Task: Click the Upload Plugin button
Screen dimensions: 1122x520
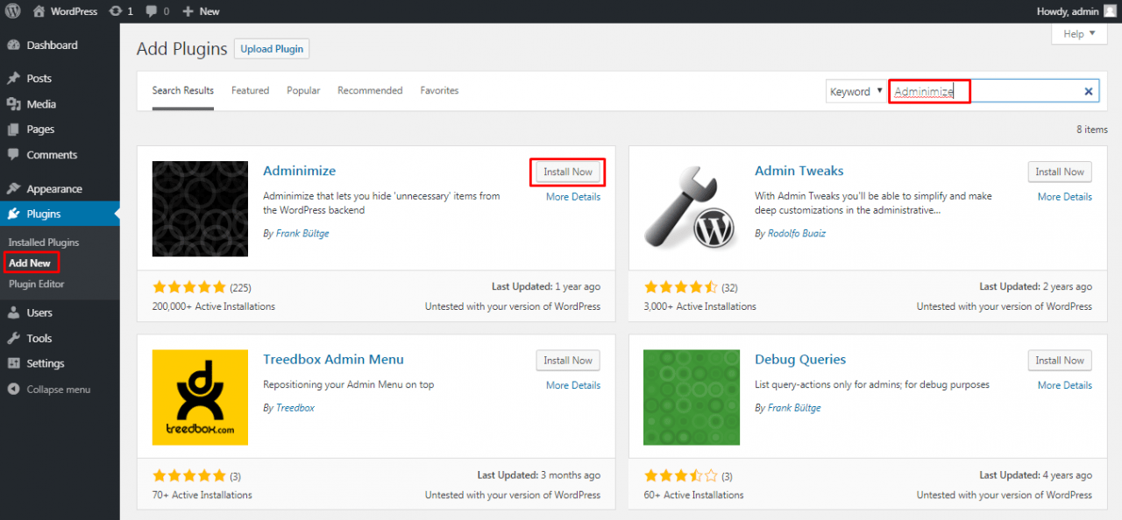Action: coord(272,49)
